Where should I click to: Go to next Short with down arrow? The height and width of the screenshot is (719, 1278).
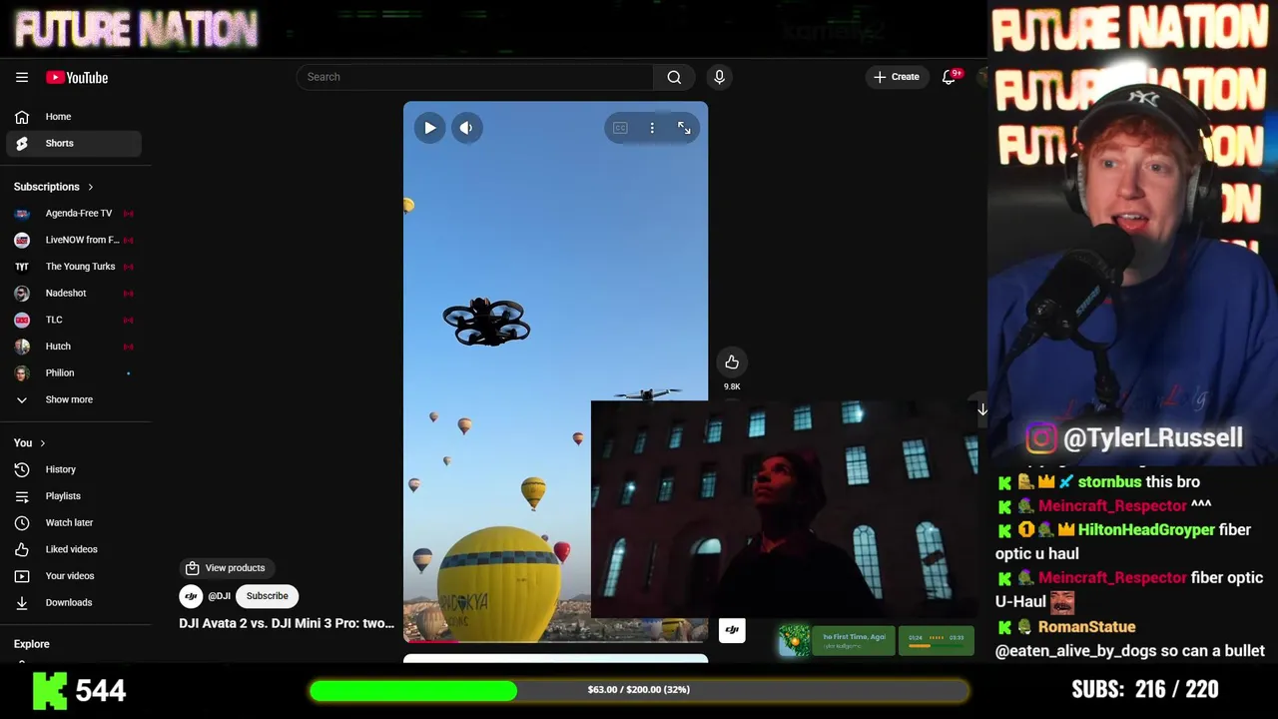pyautogui.click(x=981, y=409)
